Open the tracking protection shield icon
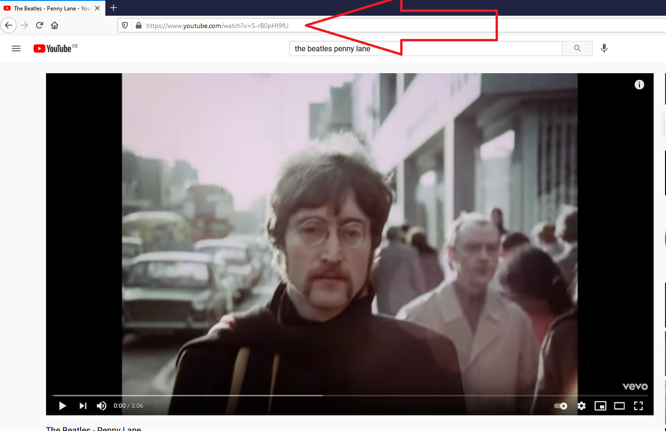This screenshot has width=666, height=431. [x=125, y=26]
